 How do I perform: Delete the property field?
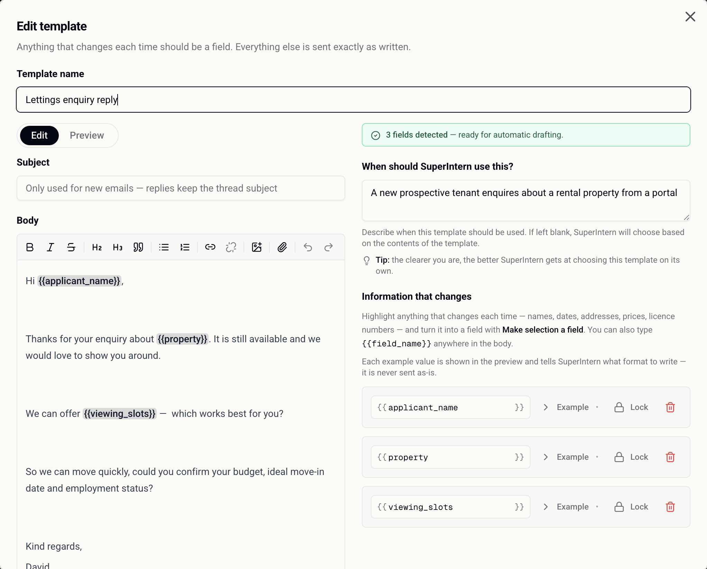[670, 457]
